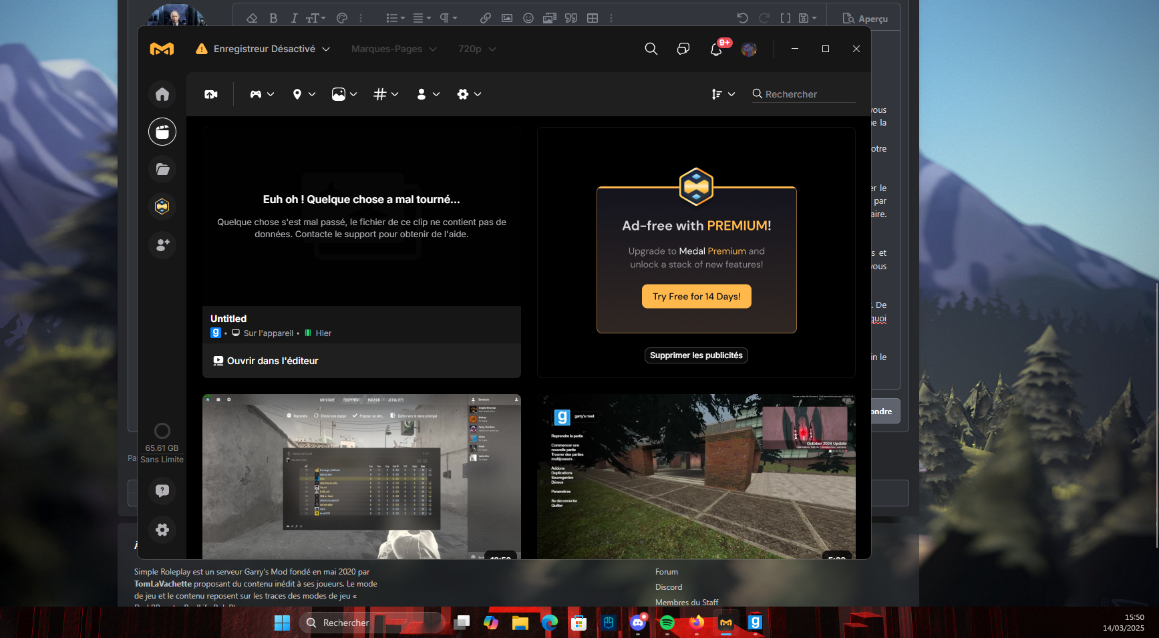1159x638 pixels.
Task: Open Spotify from the taskbar
Action: click(667, 623)
